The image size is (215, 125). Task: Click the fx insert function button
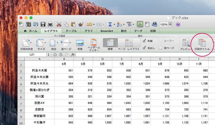[73, 54]
